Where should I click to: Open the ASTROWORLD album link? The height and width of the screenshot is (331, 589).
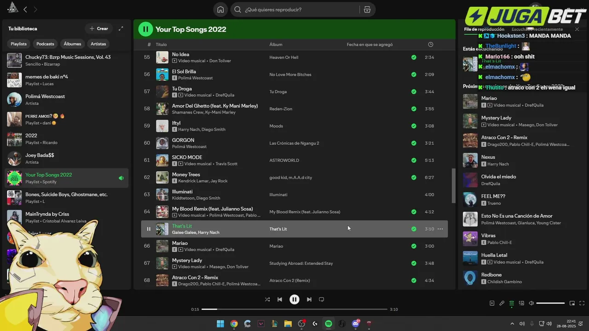pyautogui.click(x=284, y=160)
